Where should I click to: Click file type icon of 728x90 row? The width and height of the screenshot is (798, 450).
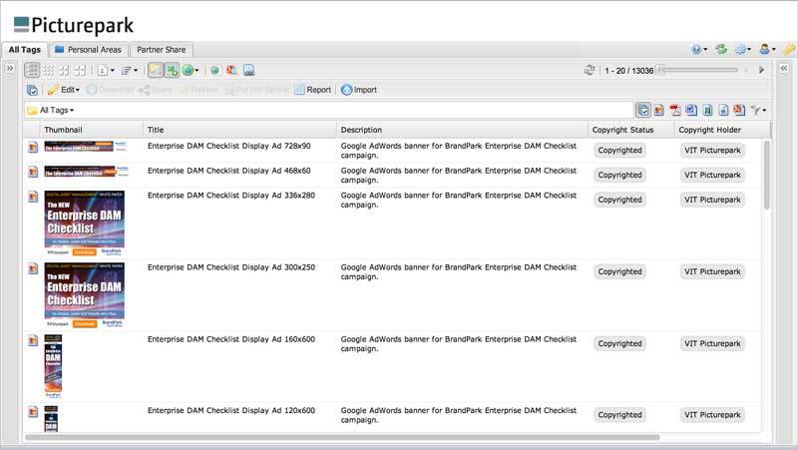[33, 147]
